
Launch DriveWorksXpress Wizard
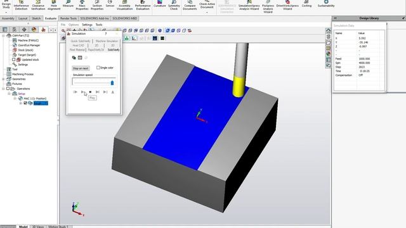pos(287,5)
